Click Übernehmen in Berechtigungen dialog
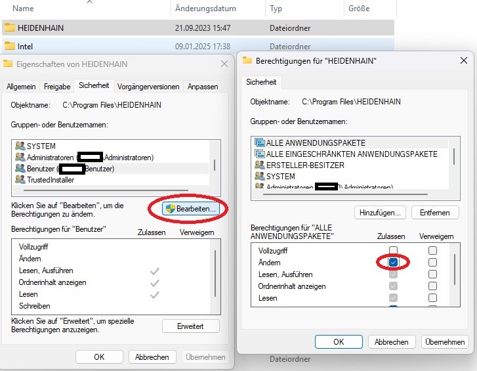Image resolution: width=477 pixels, height=371 pixels. (445, 342)
